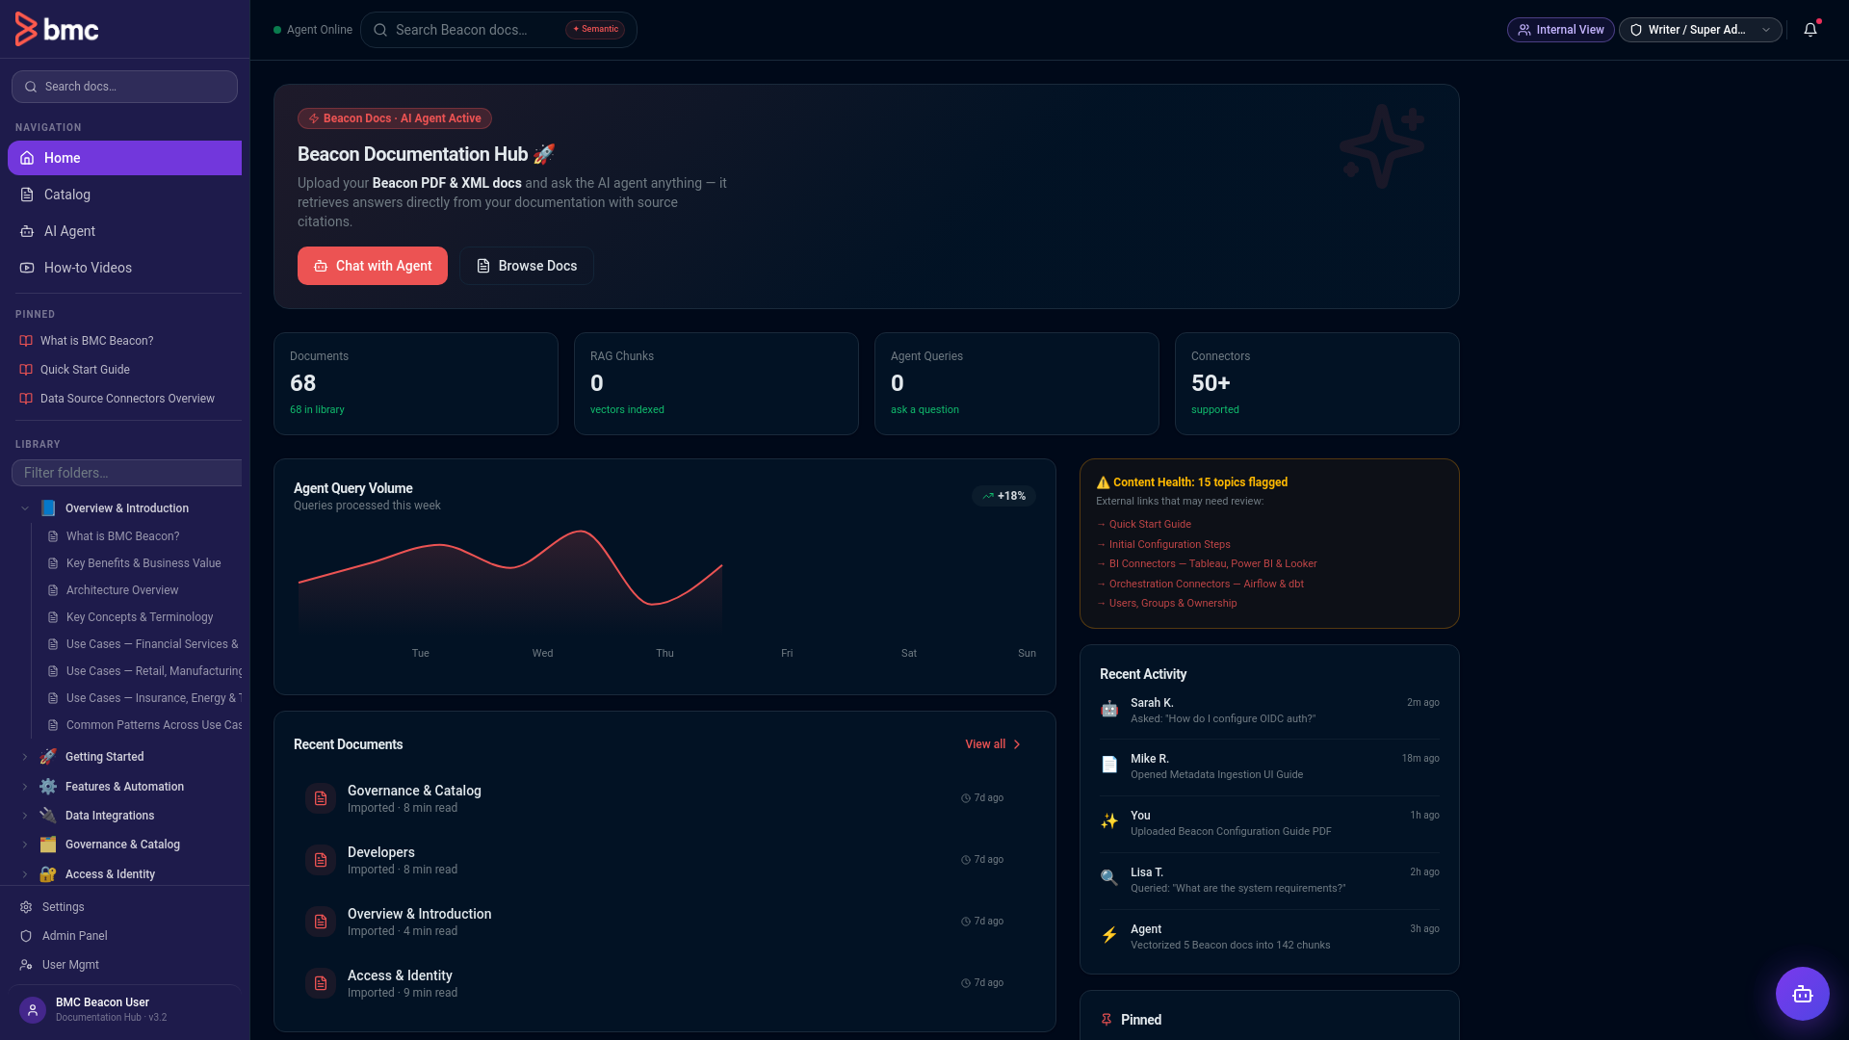This screenshot has height=1040, width=1849.
Task: Click Mike R. activity entry
Action: pos(1269,767)
